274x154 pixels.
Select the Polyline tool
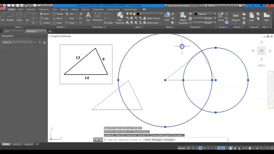(x=10, y=17)
